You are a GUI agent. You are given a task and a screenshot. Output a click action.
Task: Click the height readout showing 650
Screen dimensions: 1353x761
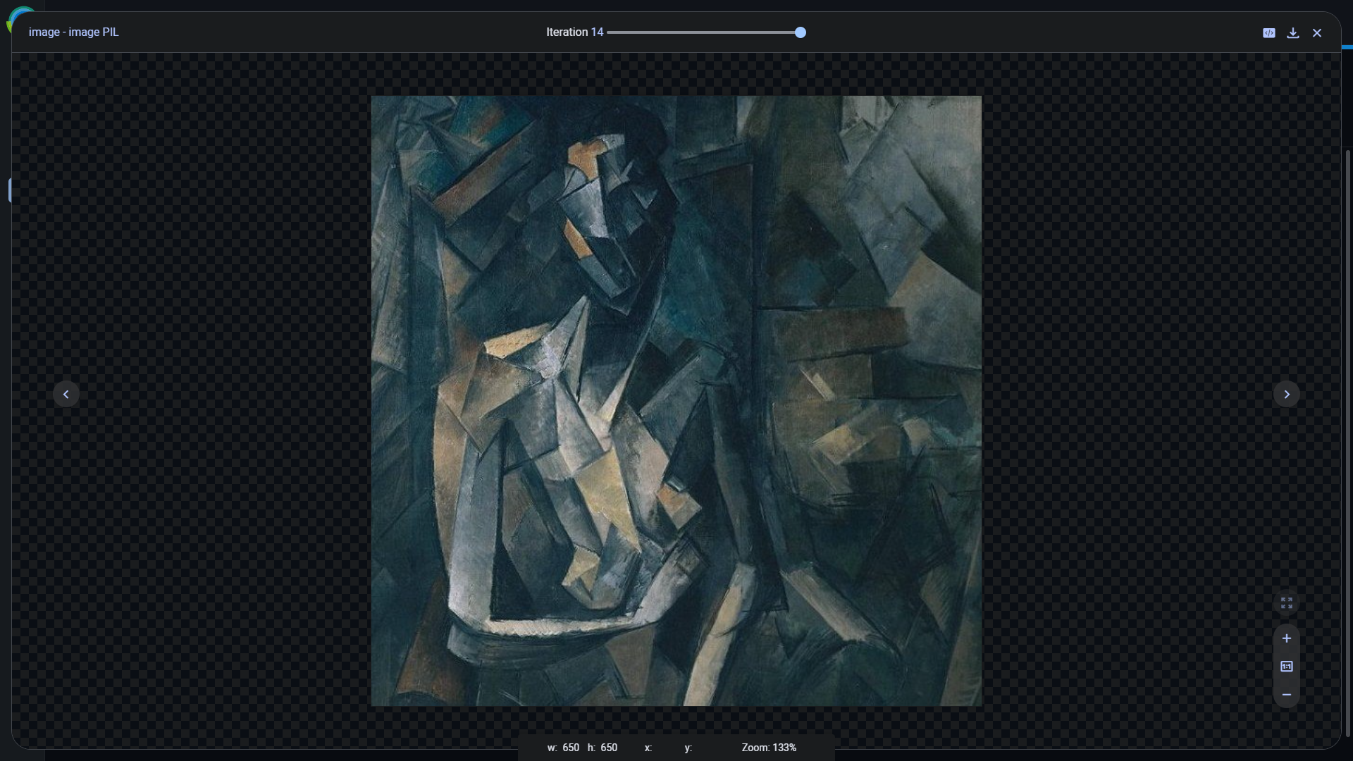(x=603, y=748)
